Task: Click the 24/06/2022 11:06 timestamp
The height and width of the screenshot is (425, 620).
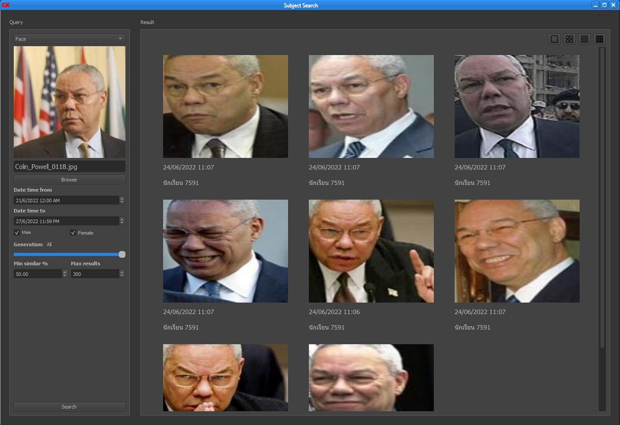Action: [x=334, y=312]
